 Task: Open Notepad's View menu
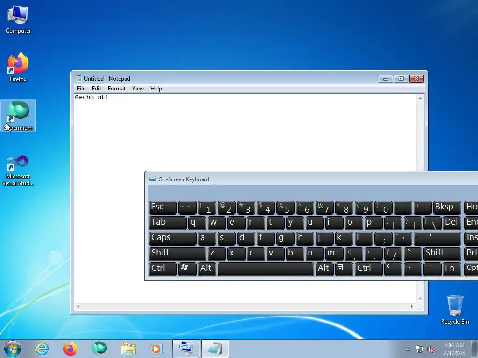tap(138, 88)
